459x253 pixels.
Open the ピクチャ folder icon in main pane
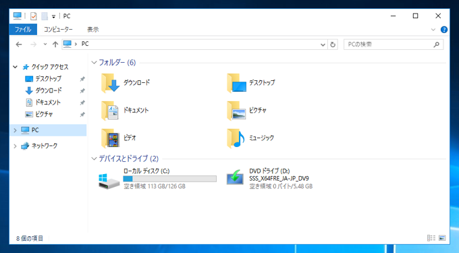pyautogui.click(x=236, y=111)
